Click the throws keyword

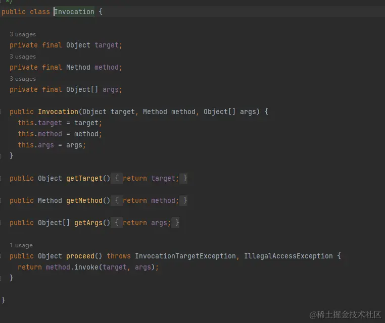point(119,256)
